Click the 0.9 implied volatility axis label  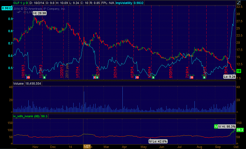click(10, 19)
